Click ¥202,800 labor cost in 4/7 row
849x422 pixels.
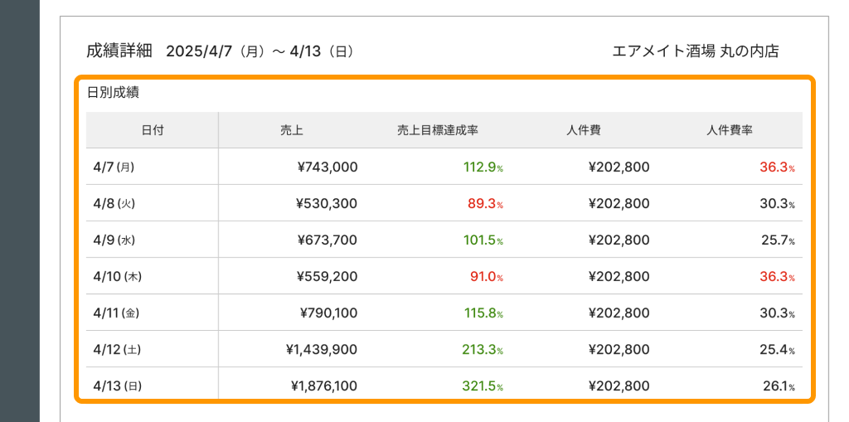(x=619, y=167)
